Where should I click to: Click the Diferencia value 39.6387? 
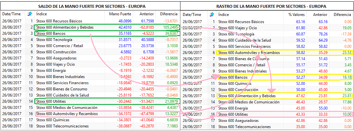pos(171,33)
